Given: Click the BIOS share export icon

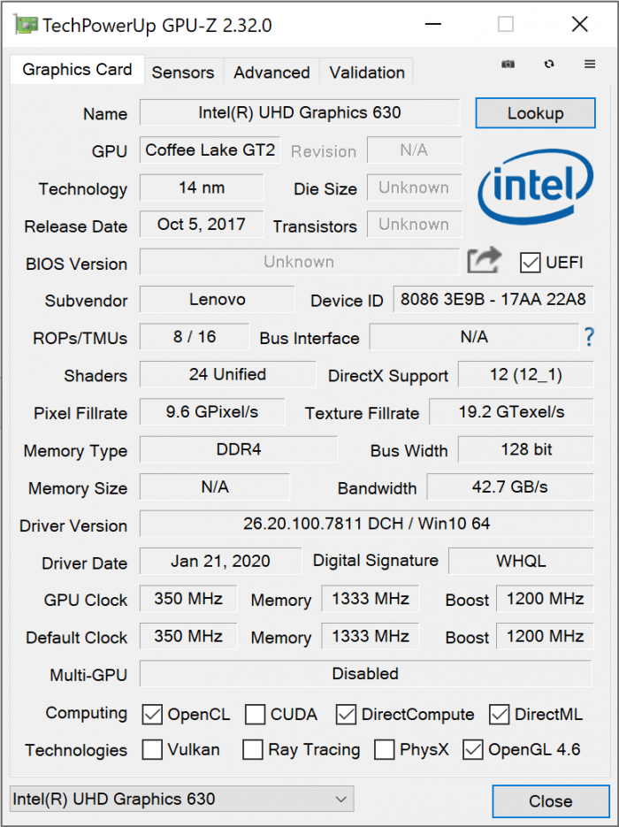Looking at the screenshot, I should pyautogui.click(x=484, y=260).
